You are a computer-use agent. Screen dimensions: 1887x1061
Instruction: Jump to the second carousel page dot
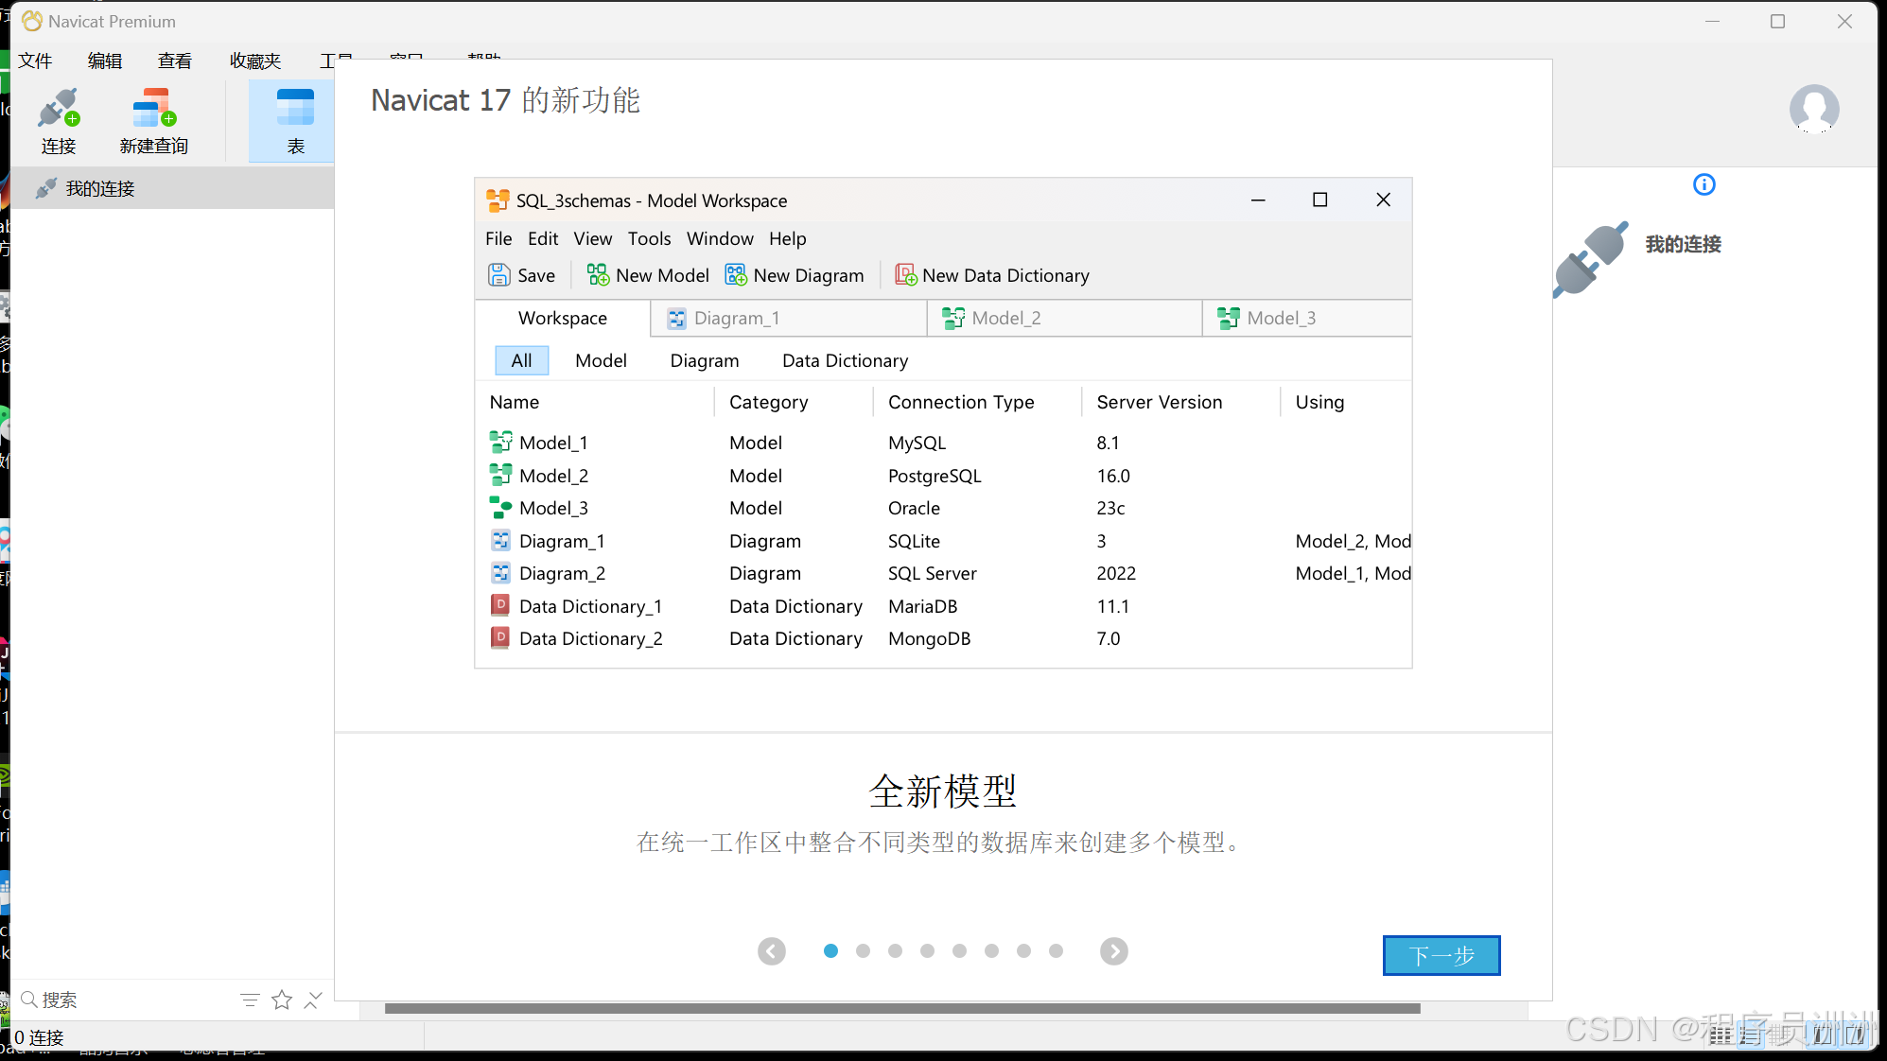point(863,951)
